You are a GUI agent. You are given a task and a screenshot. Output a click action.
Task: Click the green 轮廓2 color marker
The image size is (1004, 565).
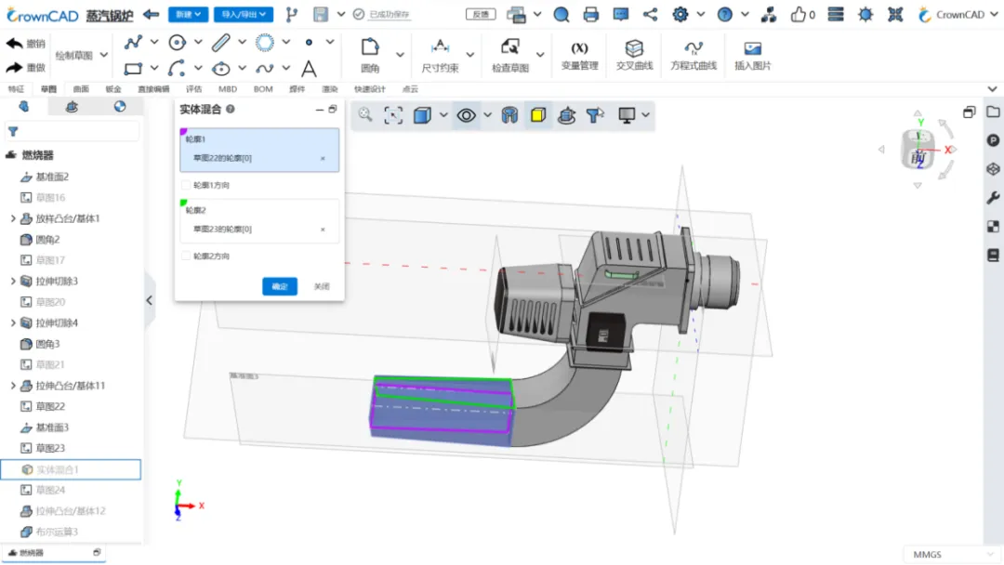183,203
